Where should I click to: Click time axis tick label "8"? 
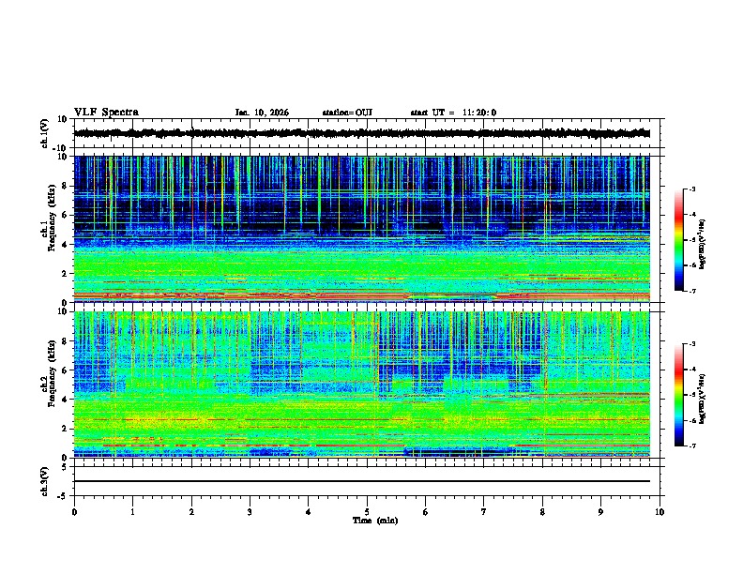(x=542, y=512)
